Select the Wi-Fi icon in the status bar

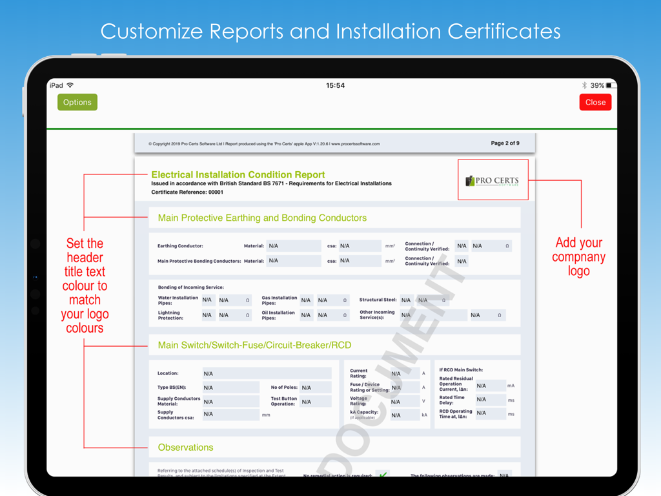tap(68, 85)
